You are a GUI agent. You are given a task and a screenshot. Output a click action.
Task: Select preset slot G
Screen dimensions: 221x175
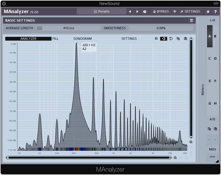[x=210, y=103]
